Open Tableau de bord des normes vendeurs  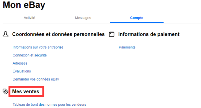click(49, 105)
